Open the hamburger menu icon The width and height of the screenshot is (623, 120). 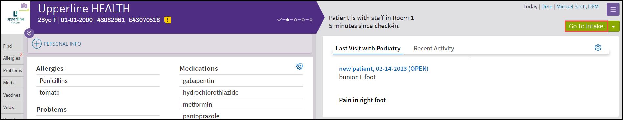click(613, 10)
